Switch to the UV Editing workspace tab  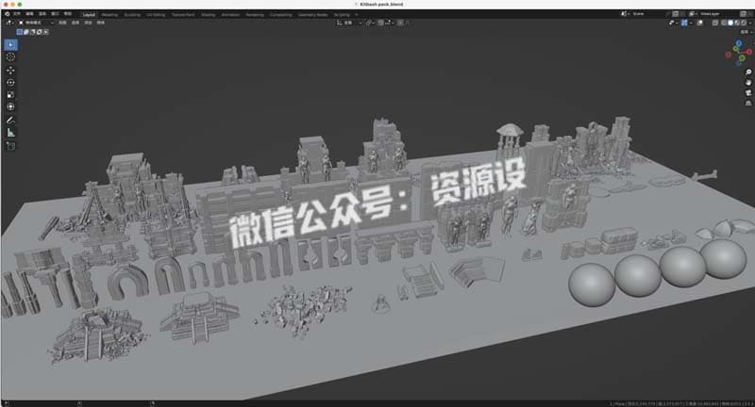coord(156,14)
